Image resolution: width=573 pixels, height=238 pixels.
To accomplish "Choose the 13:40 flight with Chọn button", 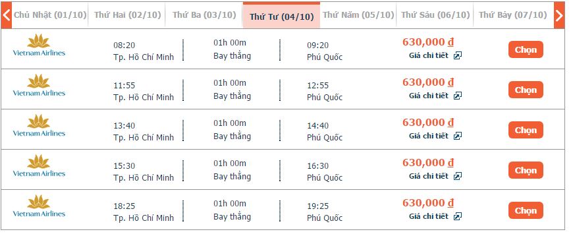I will pyautogui.click(x=526, y=130).
